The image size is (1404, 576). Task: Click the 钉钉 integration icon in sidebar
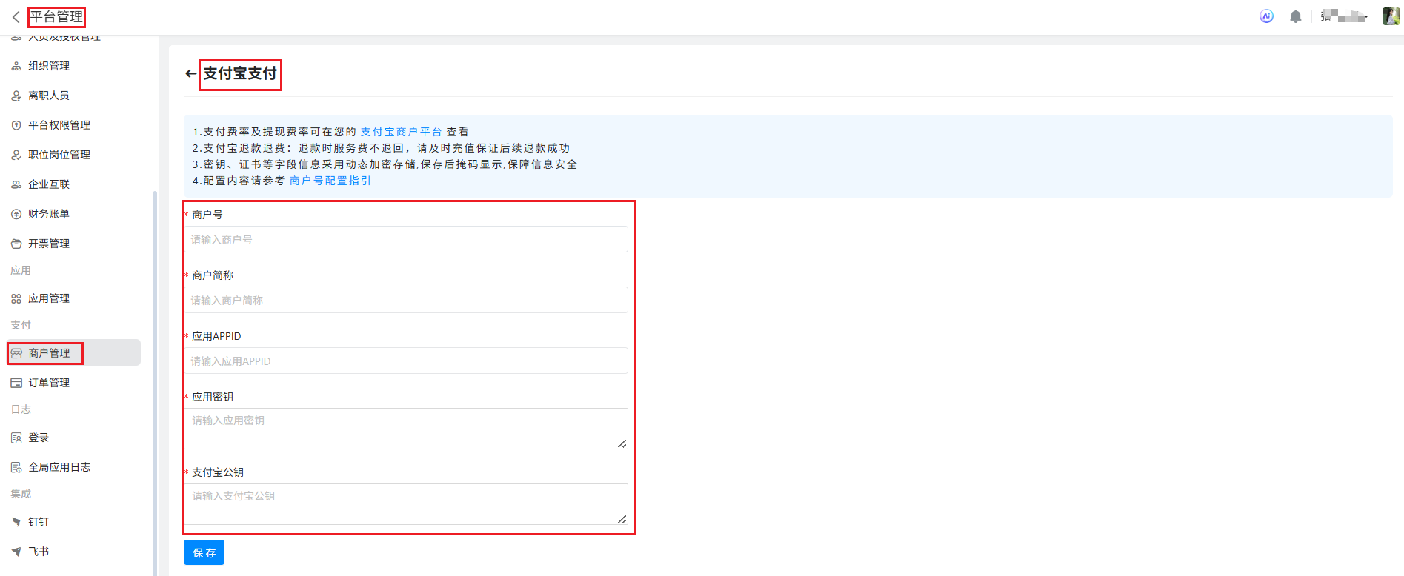[16, 522]
